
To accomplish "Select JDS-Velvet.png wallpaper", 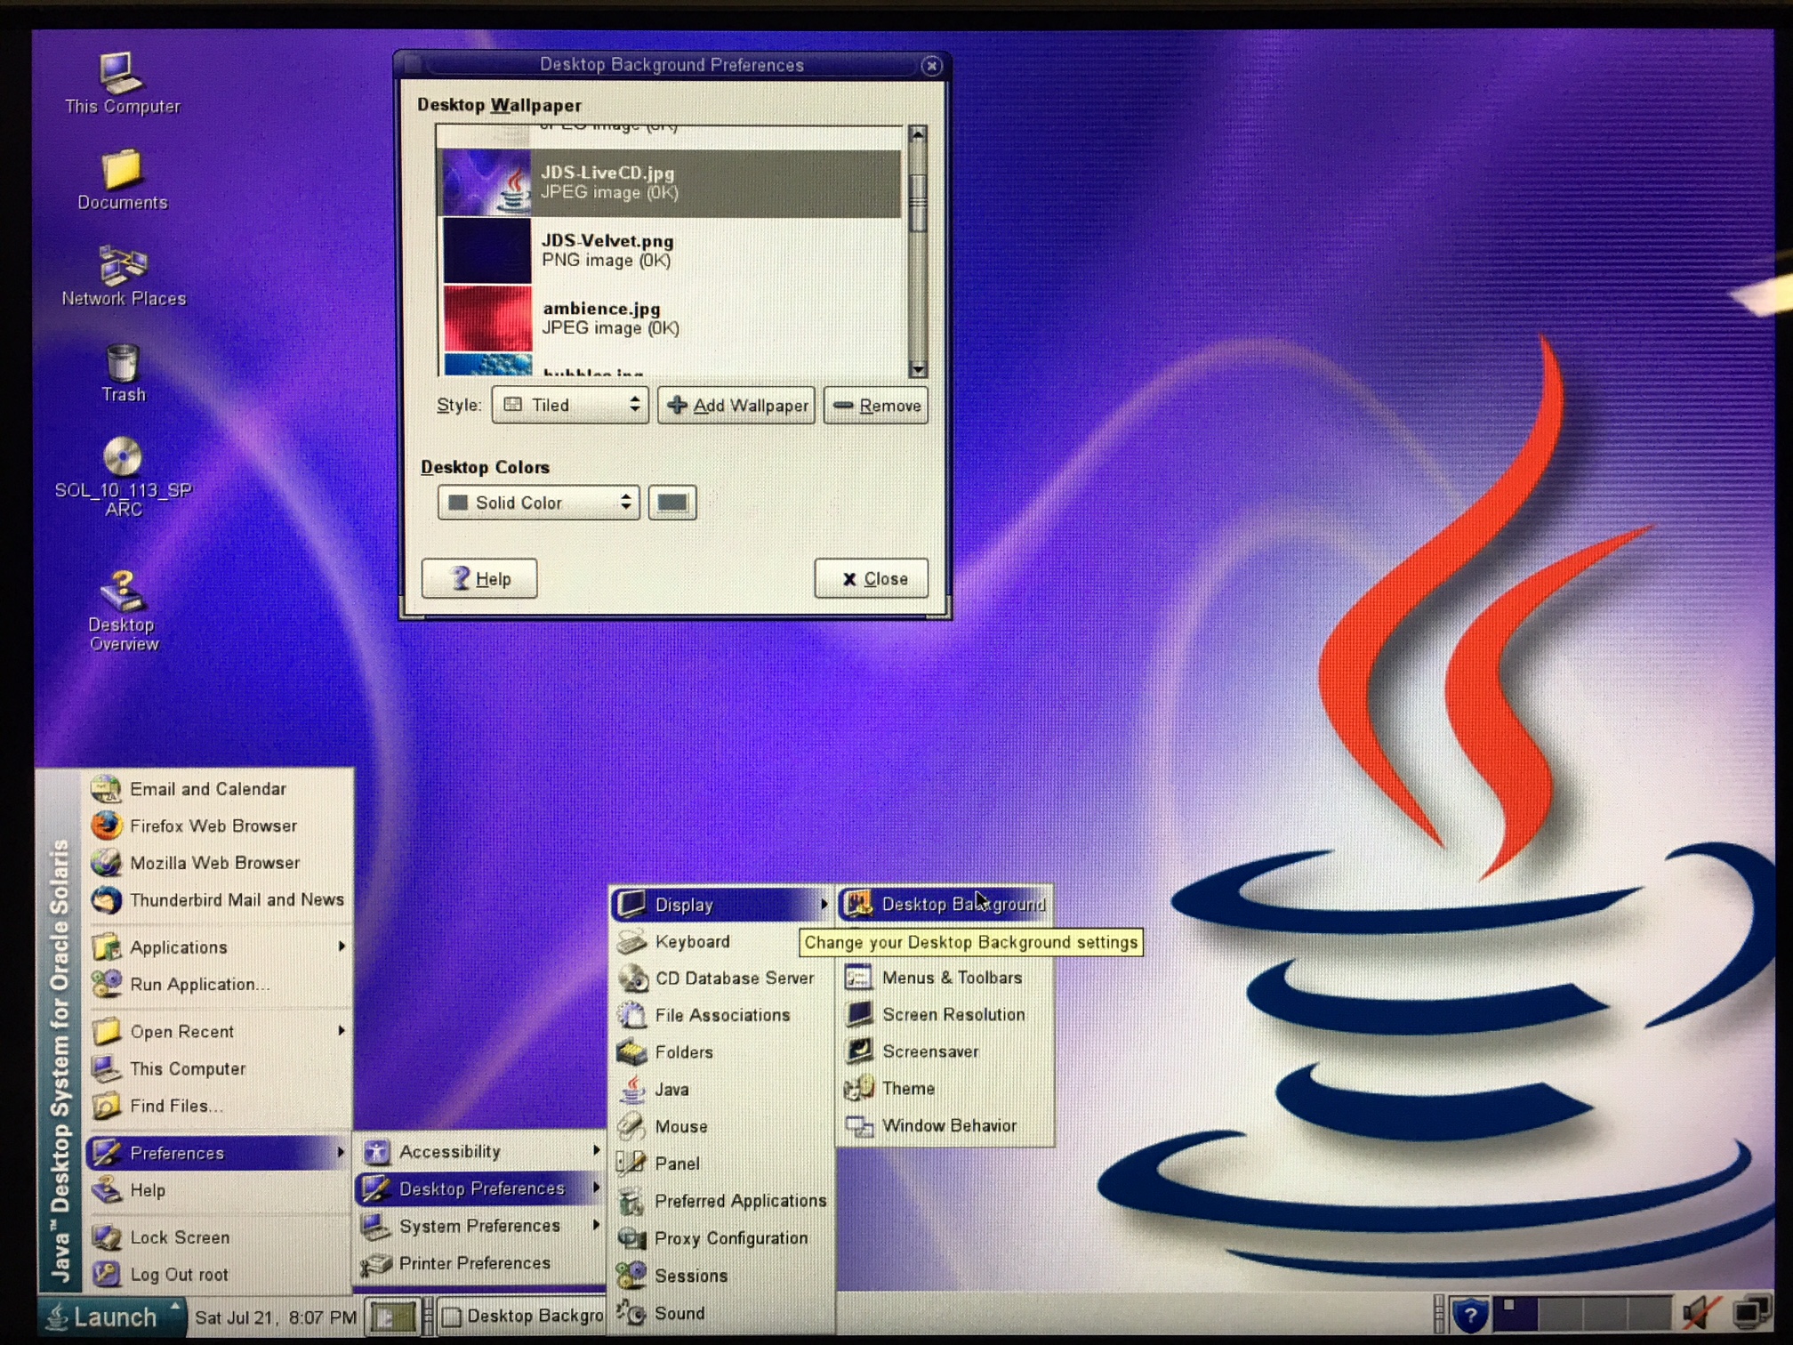I will [671, 251].
